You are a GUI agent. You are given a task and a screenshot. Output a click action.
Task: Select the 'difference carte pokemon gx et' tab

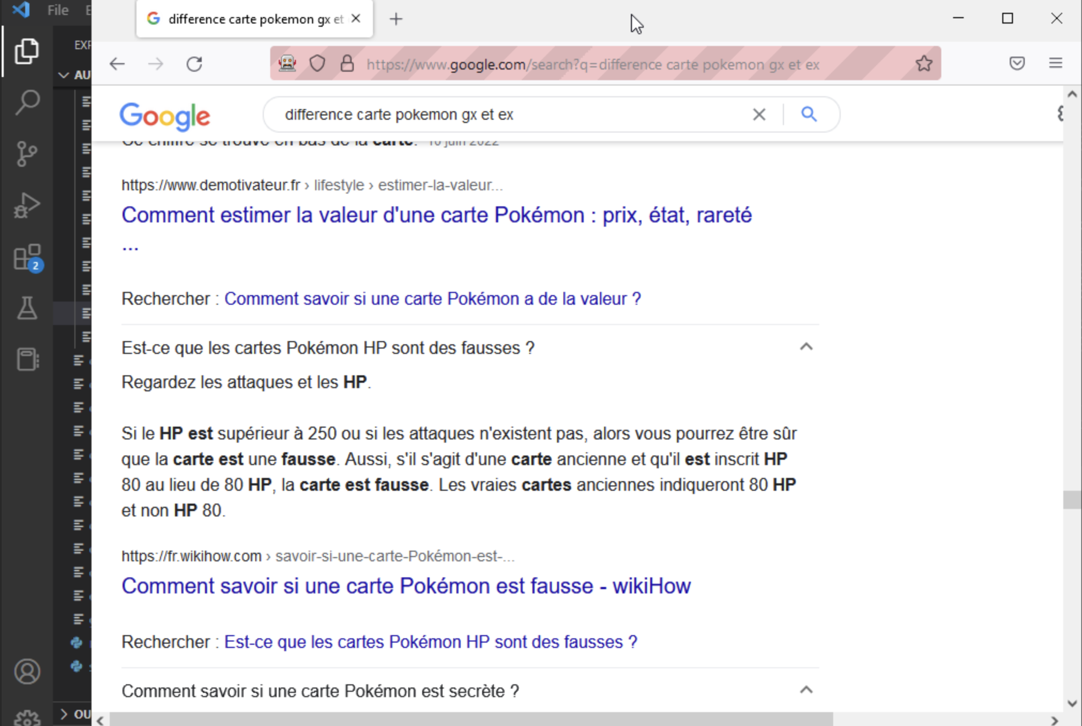255,19
